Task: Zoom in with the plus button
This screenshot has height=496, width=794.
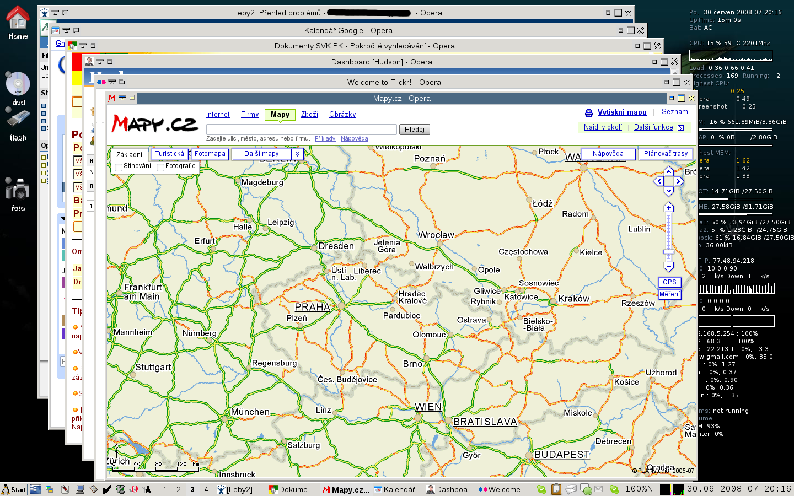Action: 669,208
